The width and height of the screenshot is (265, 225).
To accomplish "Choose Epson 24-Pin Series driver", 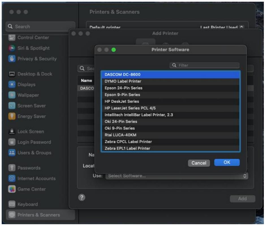I will (171, 88).
